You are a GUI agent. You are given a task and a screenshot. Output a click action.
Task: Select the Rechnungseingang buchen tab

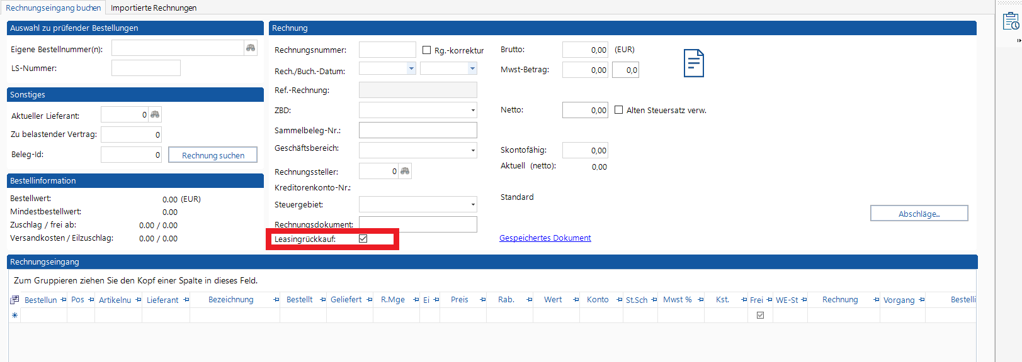pyautogui.click(x=53, y=8)
